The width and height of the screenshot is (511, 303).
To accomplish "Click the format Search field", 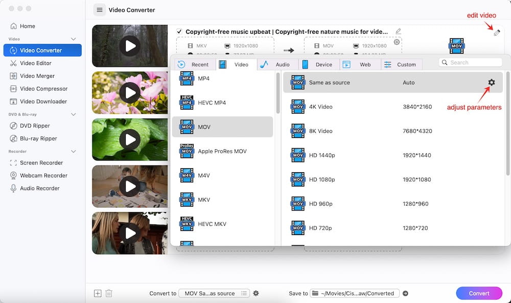I will point(470,62).
